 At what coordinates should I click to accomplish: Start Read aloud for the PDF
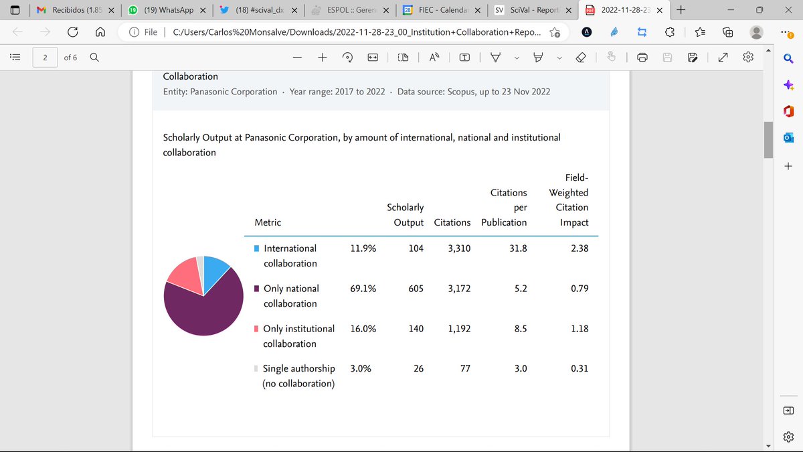(x=434, y=58)
